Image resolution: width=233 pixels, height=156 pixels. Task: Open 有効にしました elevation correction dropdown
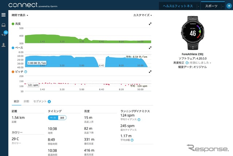click(201, 63)
